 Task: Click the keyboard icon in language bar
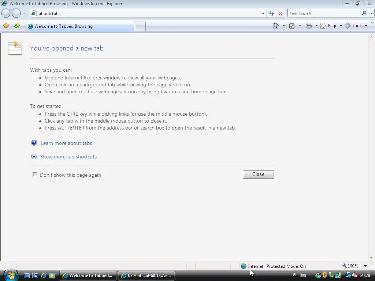click(x=303, y=275)
